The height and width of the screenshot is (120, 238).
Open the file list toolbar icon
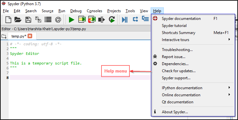48,20
